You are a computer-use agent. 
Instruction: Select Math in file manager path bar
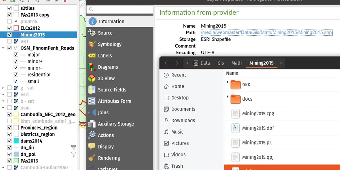pos(236,63)
